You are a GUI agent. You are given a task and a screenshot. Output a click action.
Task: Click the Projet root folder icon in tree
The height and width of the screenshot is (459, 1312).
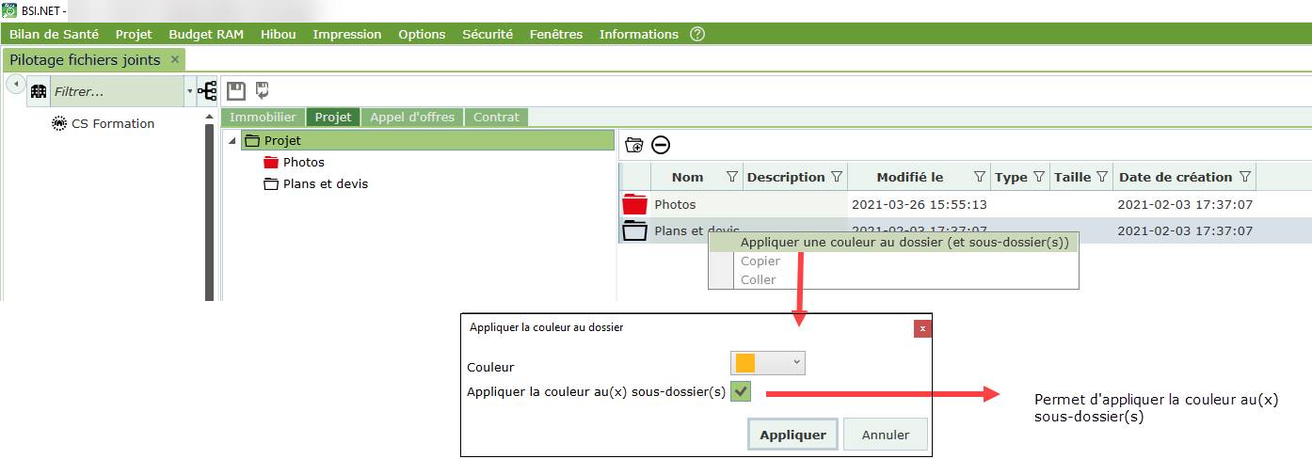251,141
